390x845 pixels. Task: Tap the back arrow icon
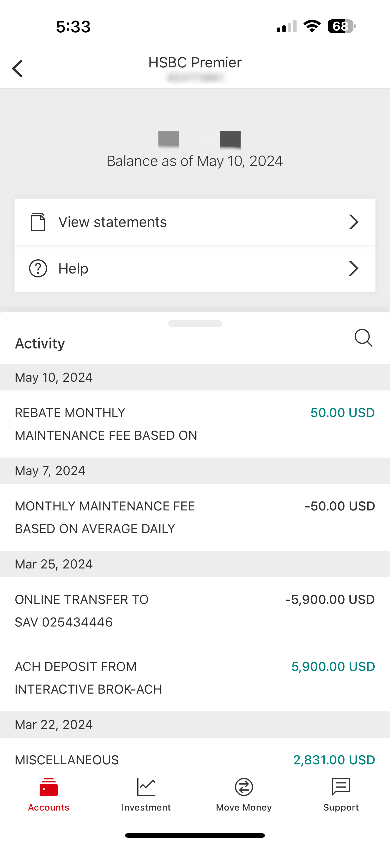pyautogui.click(x=18, y=69)
